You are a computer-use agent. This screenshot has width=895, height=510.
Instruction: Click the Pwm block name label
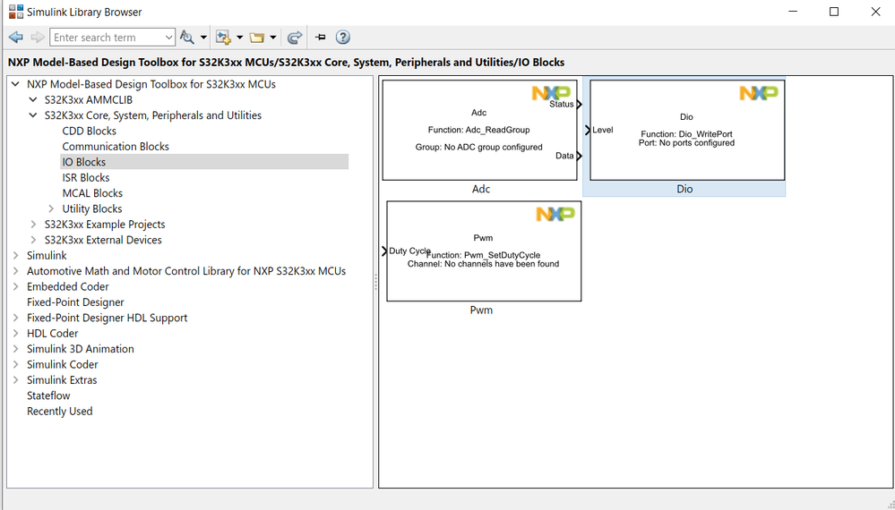[x=481, y=310]
